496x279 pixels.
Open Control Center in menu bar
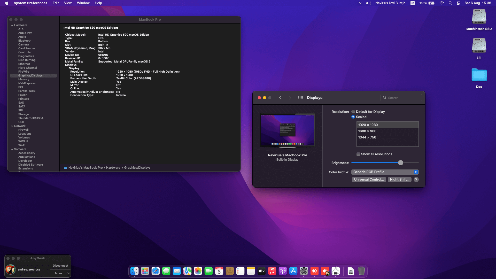(x=459, y=3)
